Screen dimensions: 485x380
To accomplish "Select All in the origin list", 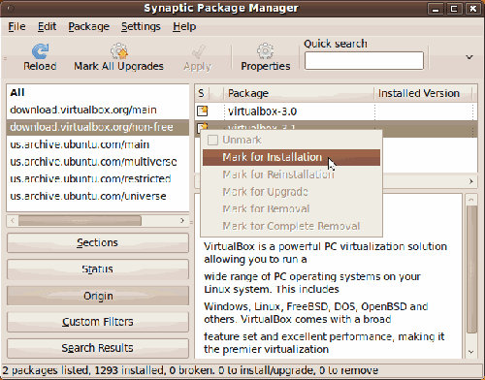I will [x=98, y=93].
